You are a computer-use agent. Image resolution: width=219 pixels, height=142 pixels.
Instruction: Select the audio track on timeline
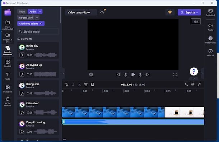(x=133, y=122)
